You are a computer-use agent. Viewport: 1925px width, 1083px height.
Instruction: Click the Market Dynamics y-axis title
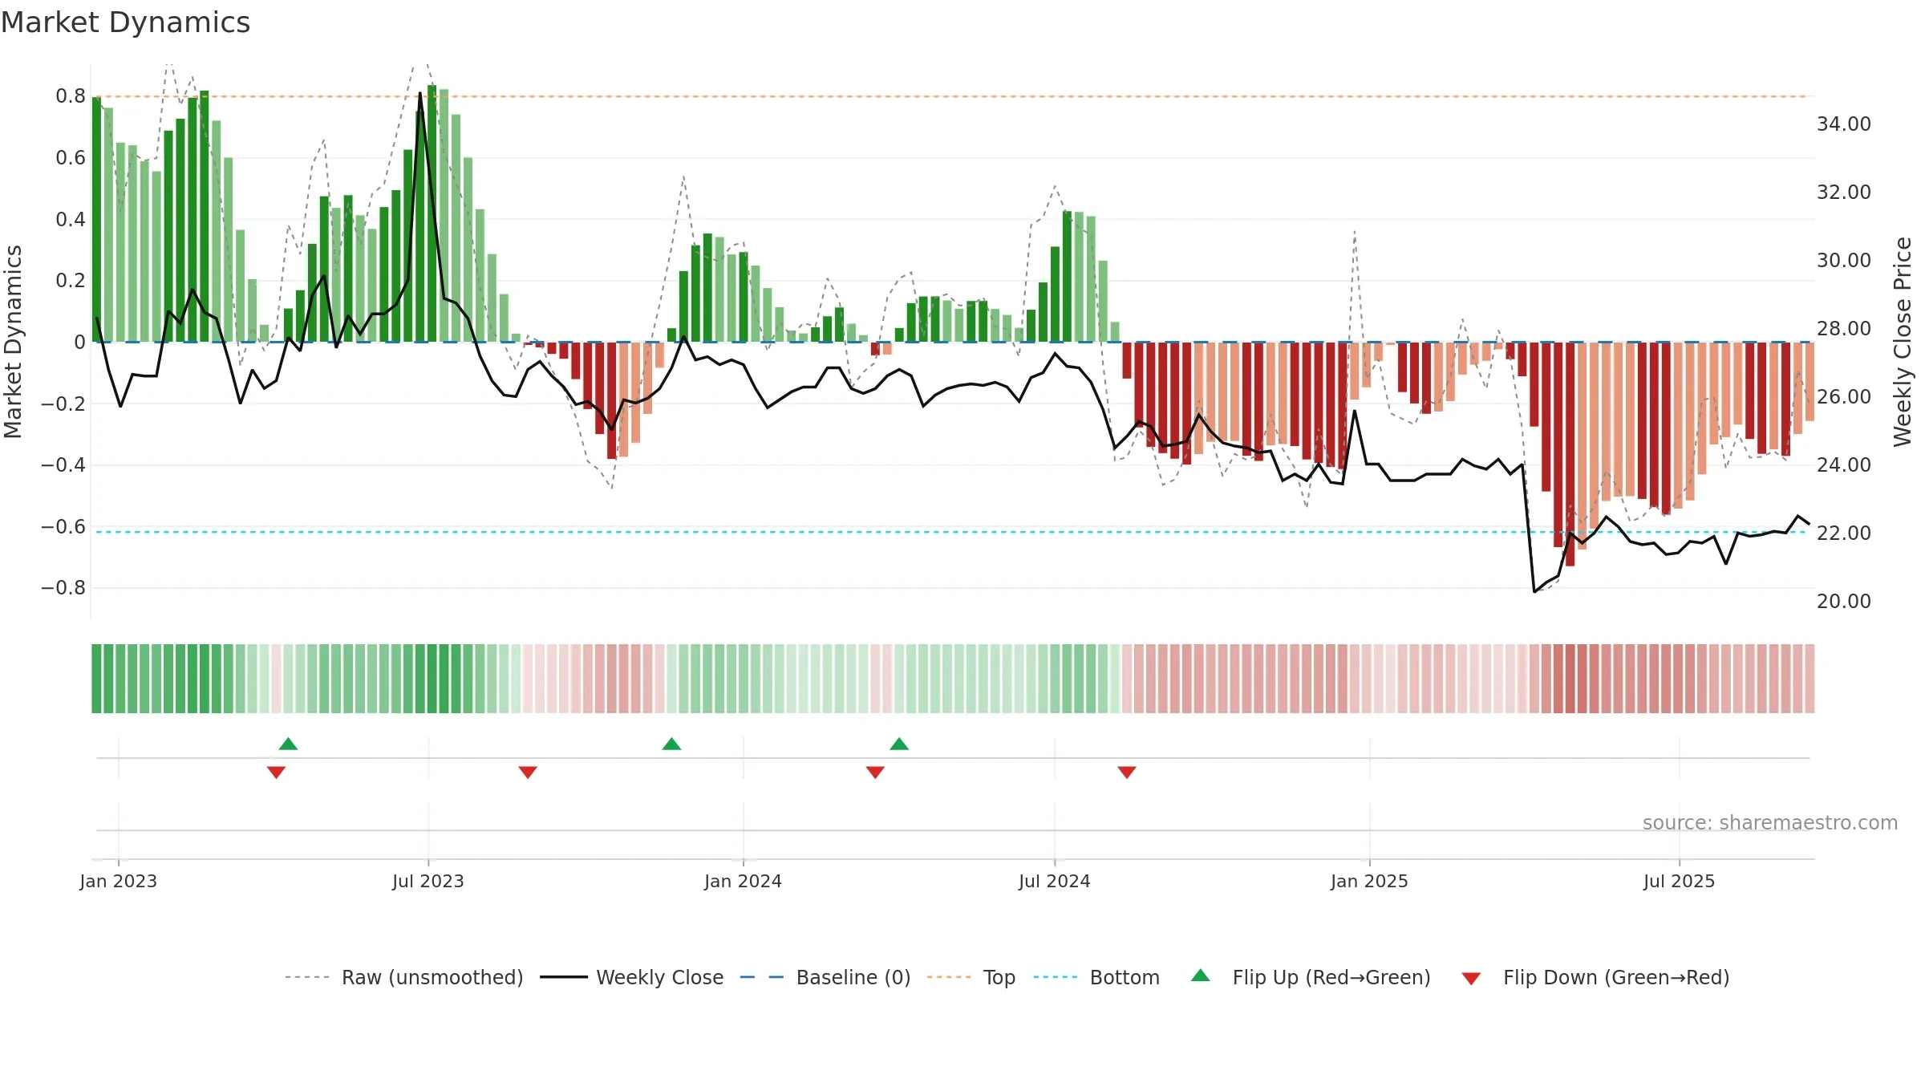(13, 342)
